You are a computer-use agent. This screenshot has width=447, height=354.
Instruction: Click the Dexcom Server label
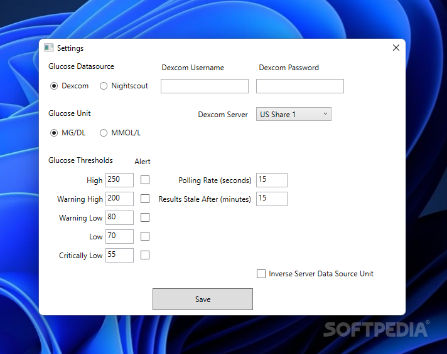point(223,115)
